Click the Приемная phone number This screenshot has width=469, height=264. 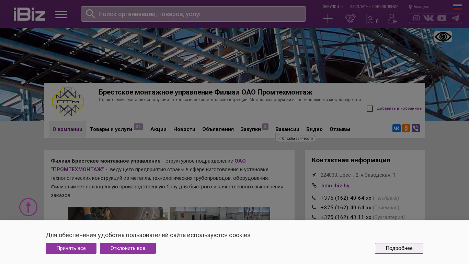point(346,208)
